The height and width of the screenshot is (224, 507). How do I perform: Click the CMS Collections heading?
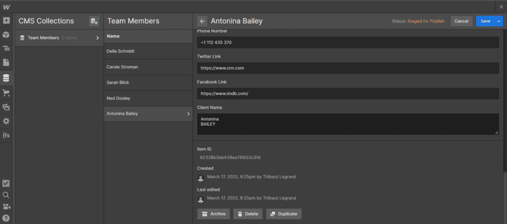point(46,21)
